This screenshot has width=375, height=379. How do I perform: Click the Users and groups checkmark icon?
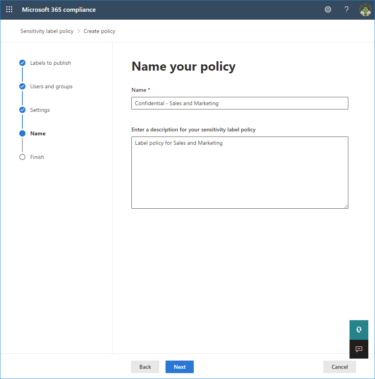(x=22, y=86)
